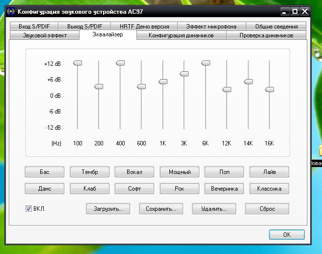Reset equalizer with Сброс button
The width and height of the screenshot is (322, 254).
(x=267, y=209)
